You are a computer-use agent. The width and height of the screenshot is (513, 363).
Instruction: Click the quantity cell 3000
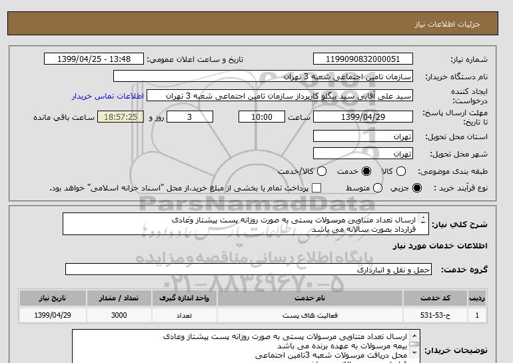coord(119,315)
